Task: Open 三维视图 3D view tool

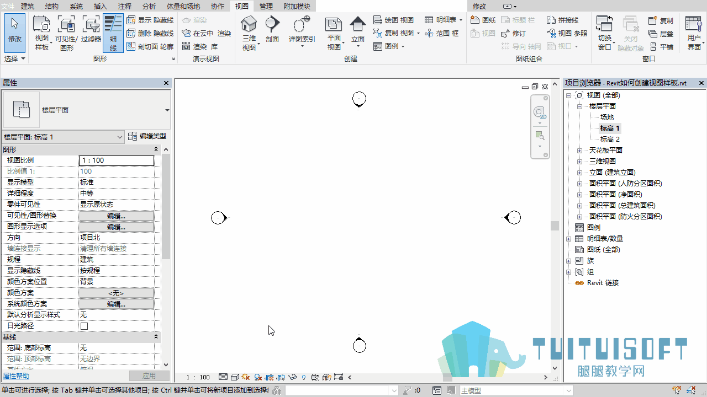Action: pyautogui.click(x=250, y=33)
